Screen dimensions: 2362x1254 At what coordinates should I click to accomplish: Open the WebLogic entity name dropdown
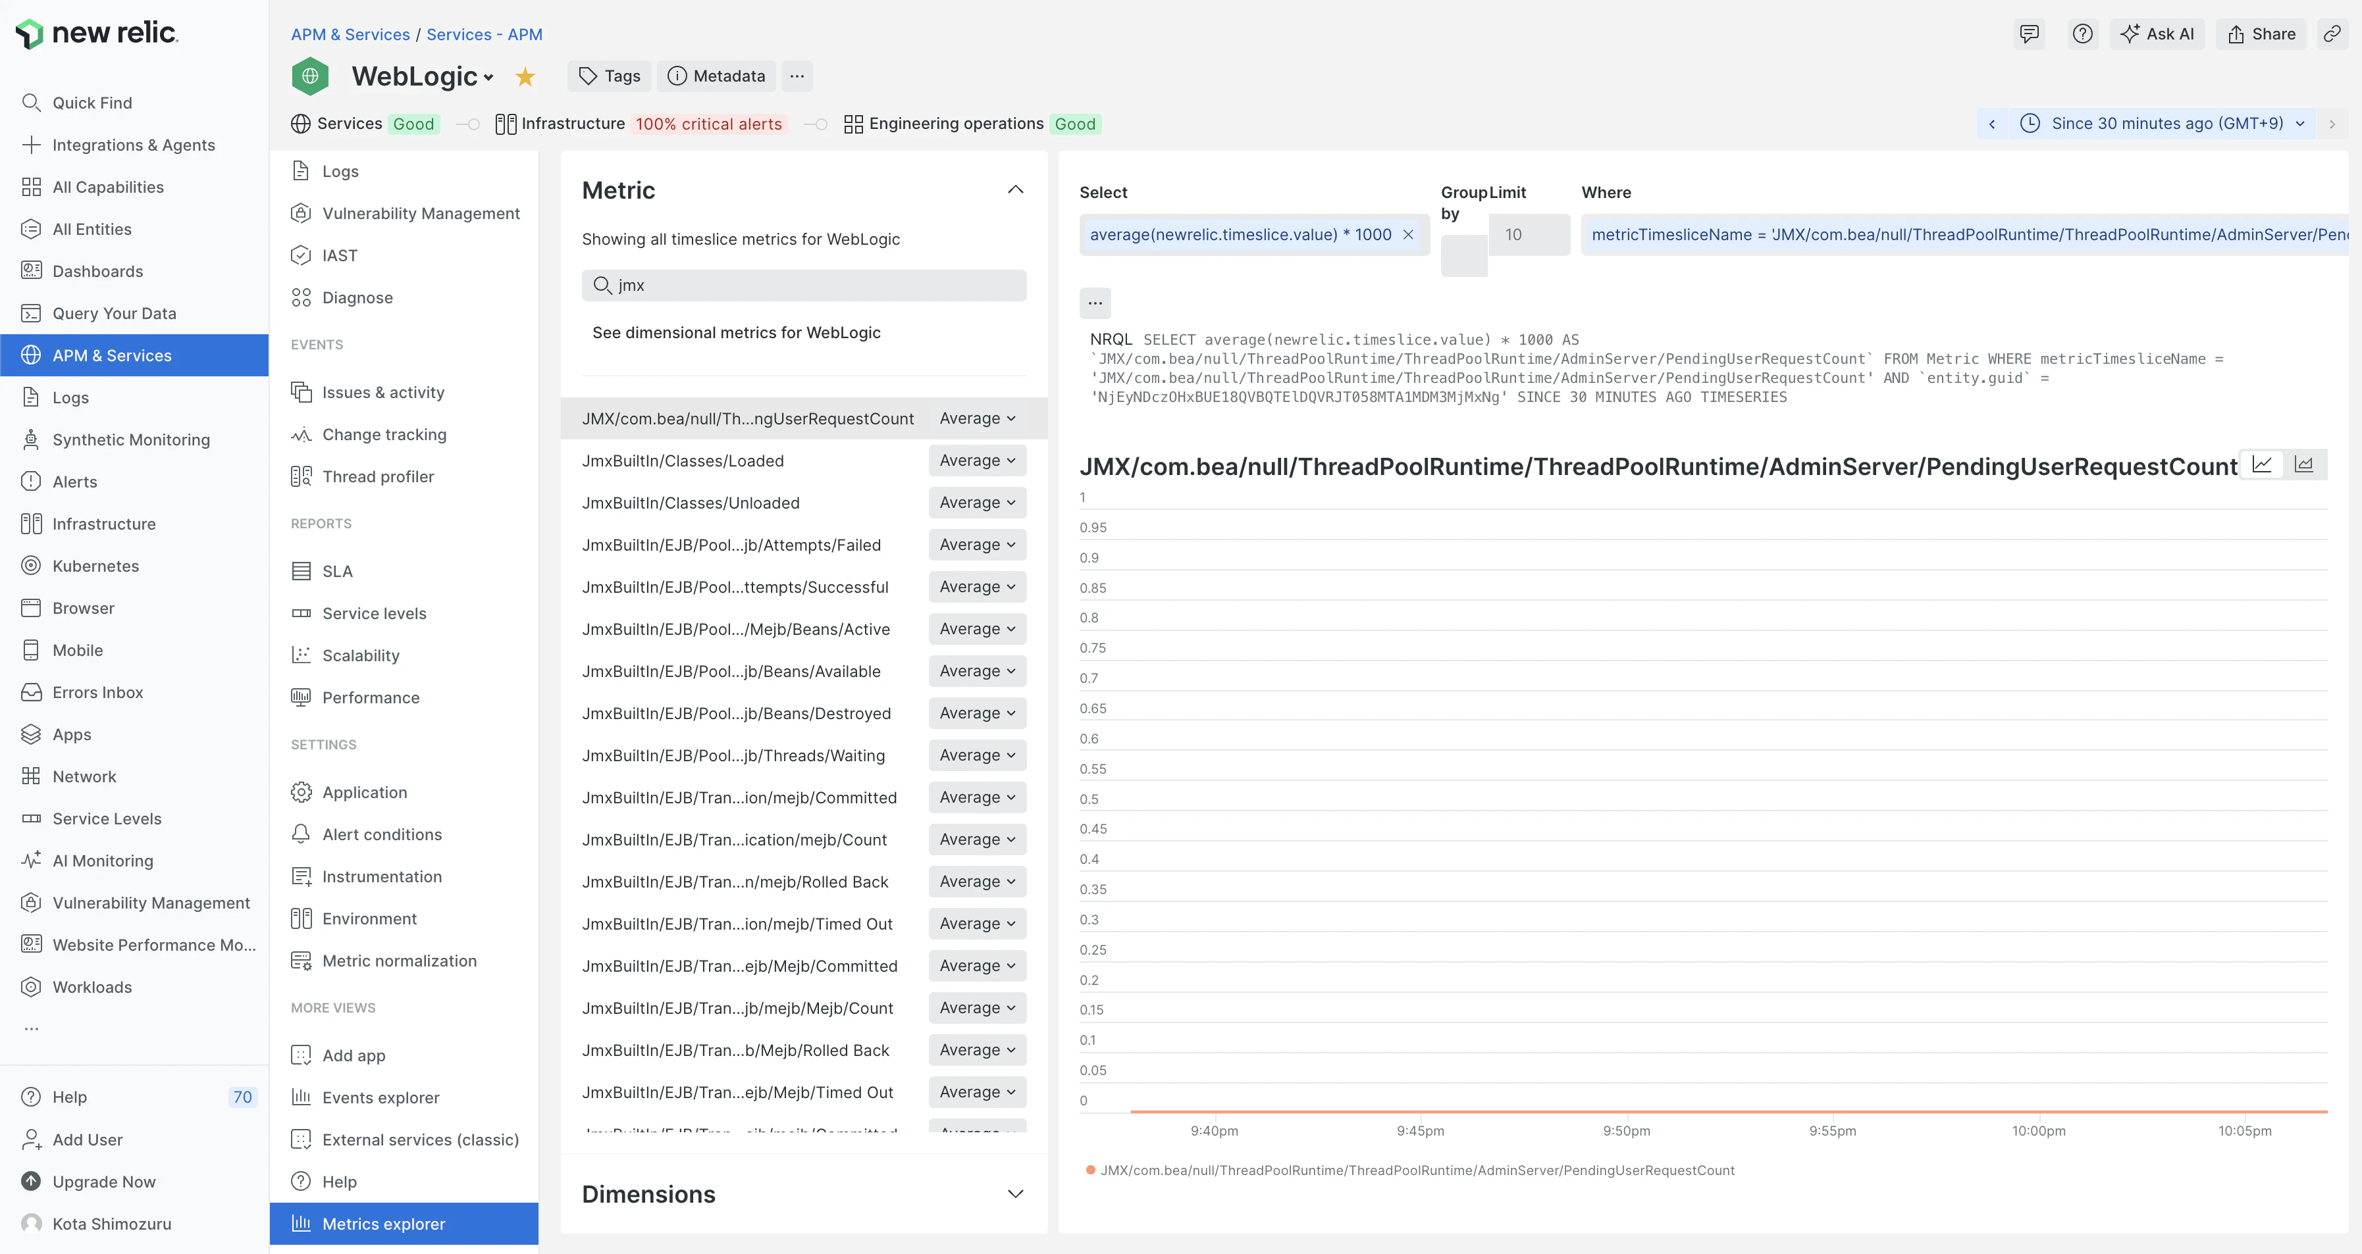click(424, 76)
